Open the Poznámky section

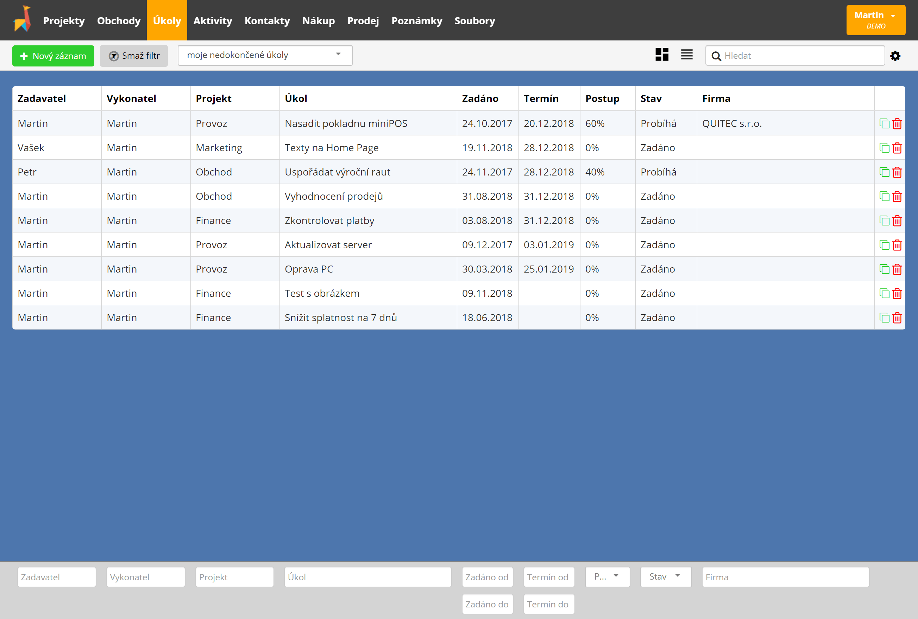click(x=417, y=20)
